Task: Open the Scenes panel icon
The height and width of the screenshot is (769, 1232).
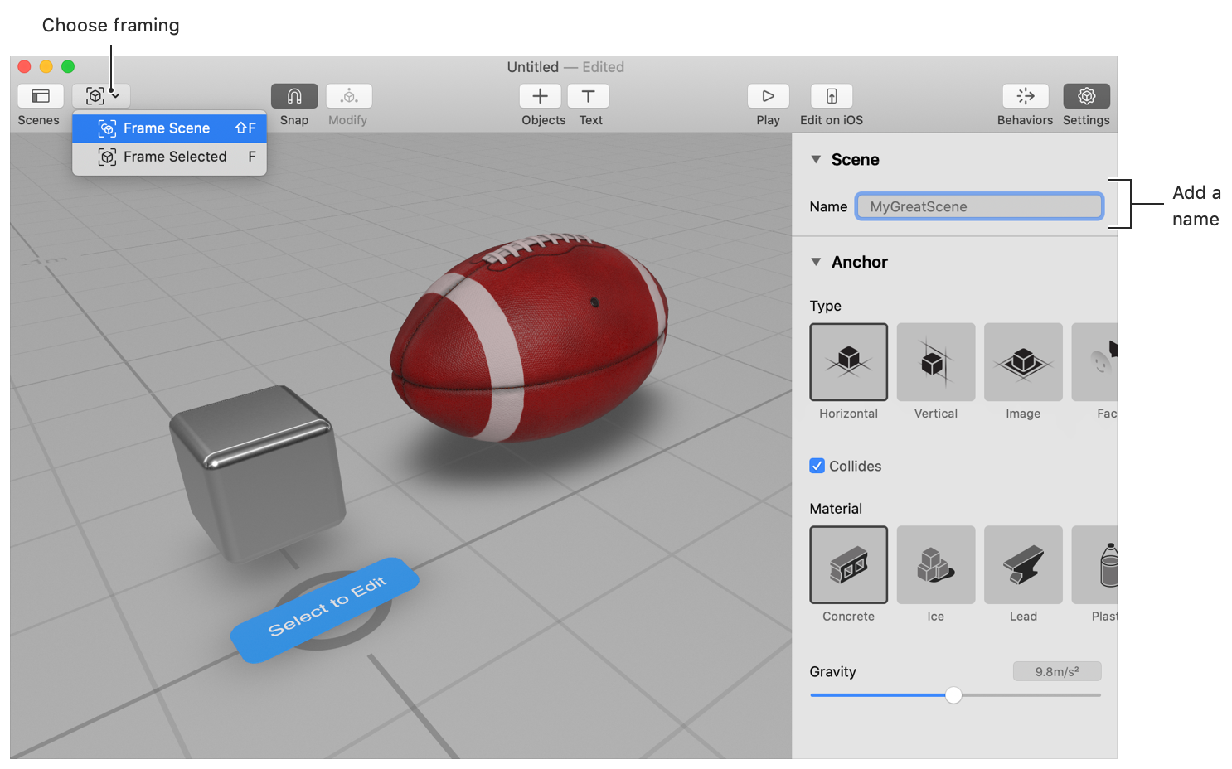Action: tap(40, 96)
